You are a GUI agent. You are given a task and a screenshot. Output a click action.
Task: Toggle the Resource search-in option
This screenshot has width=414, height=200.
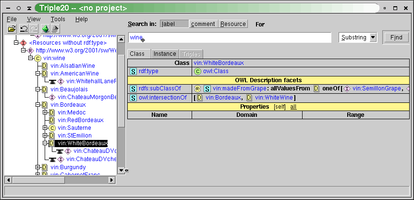tap(233, 24)
